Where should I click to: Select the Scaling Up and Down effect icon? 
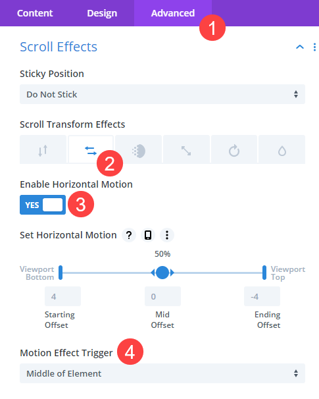coord(186,149)
